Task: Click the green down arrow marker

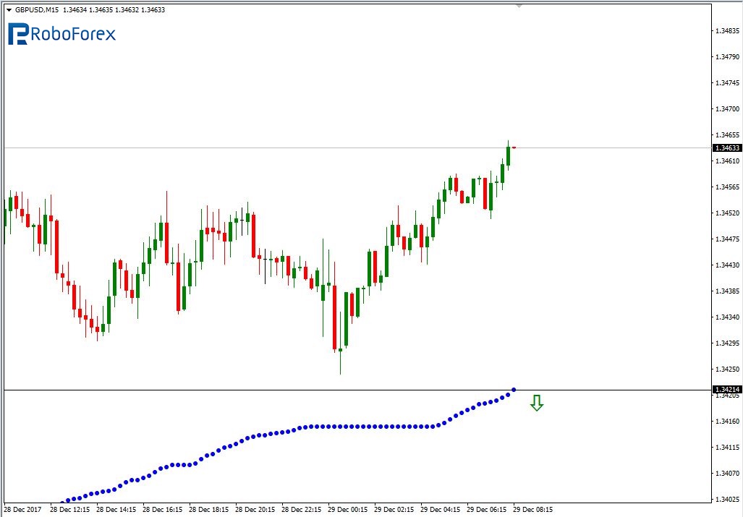Action: pos(536,403)
